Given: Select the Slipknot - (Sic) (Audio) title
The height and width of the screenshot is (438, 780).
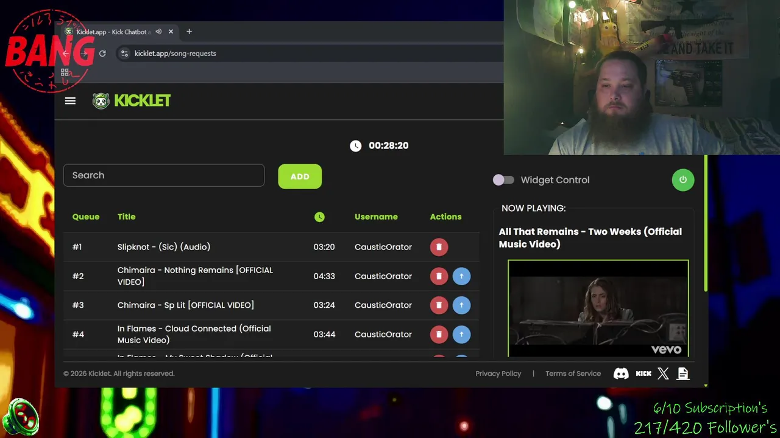Looking at the screenshot, I should (164, 247).
